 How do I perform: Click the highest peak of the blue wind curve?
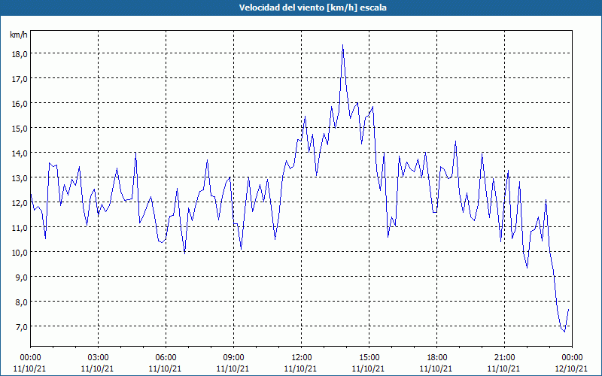(x=342, y=45)
